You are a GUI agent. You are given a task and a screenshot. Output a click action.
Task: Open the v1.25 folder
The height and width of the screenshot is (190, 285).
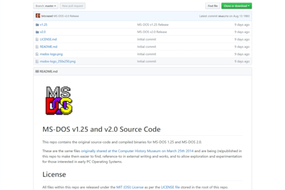[43, 25]
